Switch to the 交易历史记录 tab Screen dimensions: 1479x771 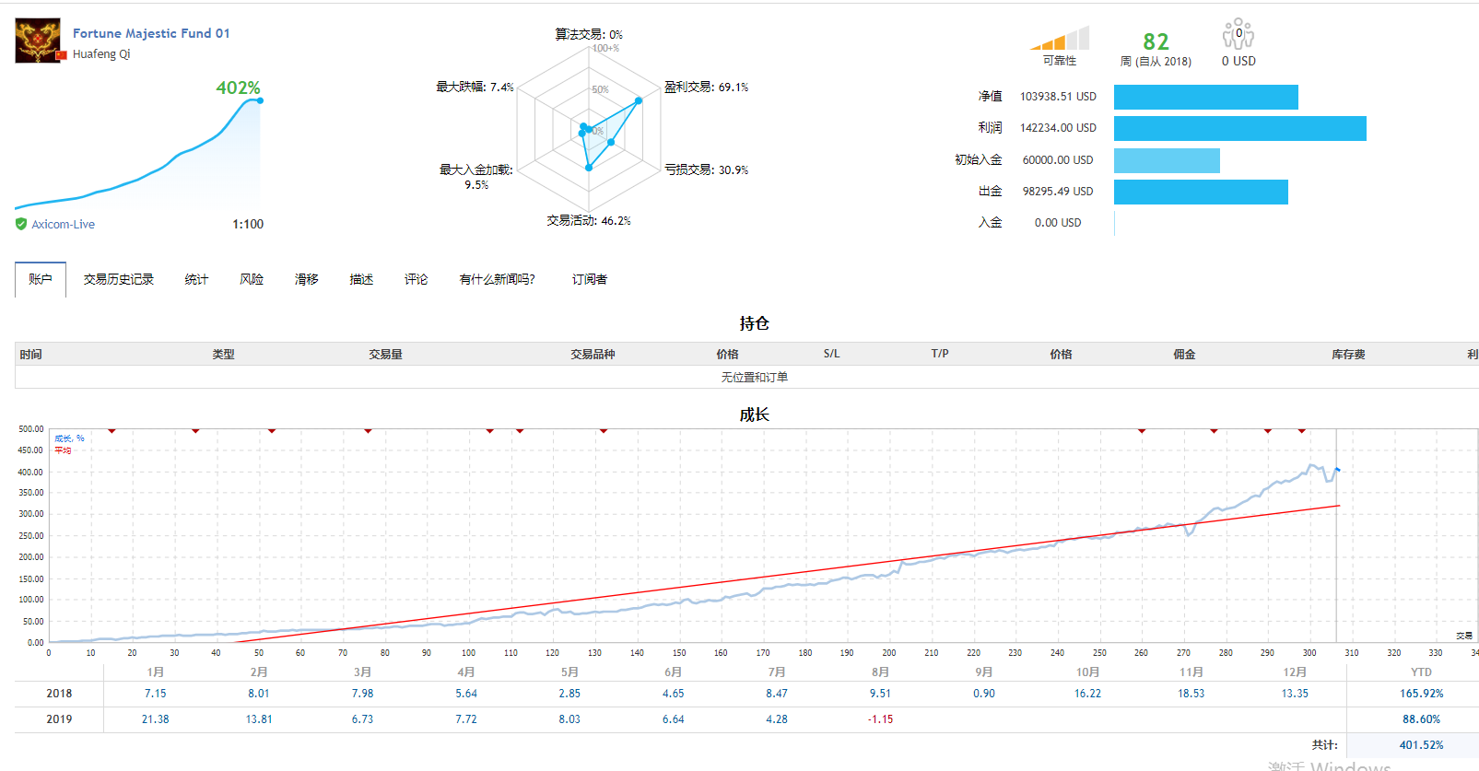(119, 279)
